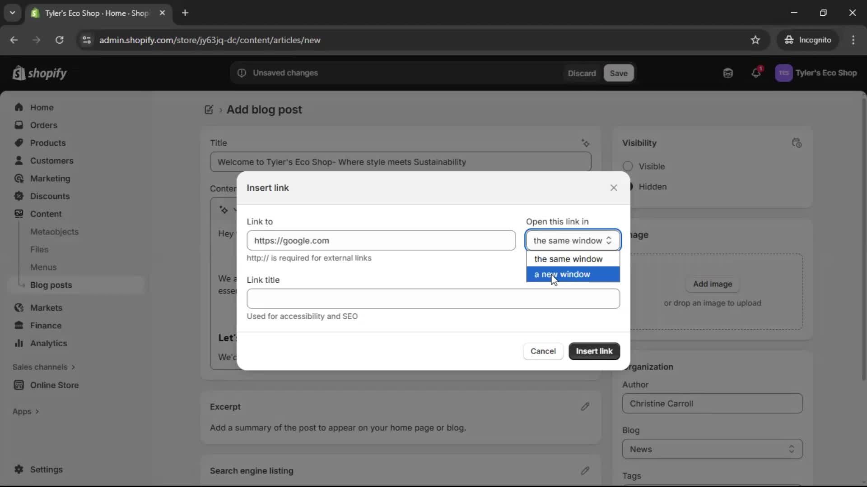
Task: Click the Insert link button
Action: pyautogui.click(x=594, y=351)
